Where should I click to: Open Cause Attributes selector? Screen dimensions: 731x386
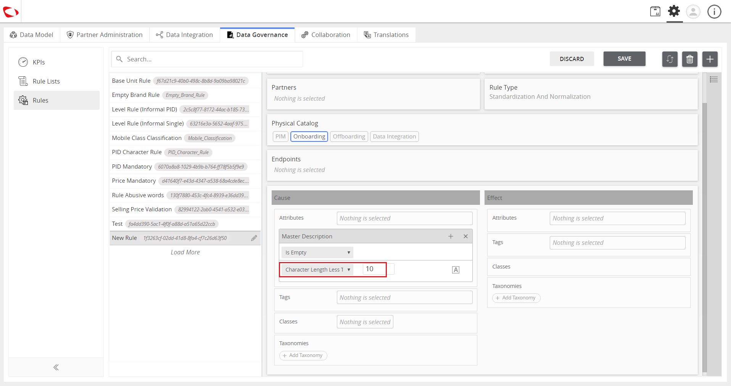tap(404, 218)
